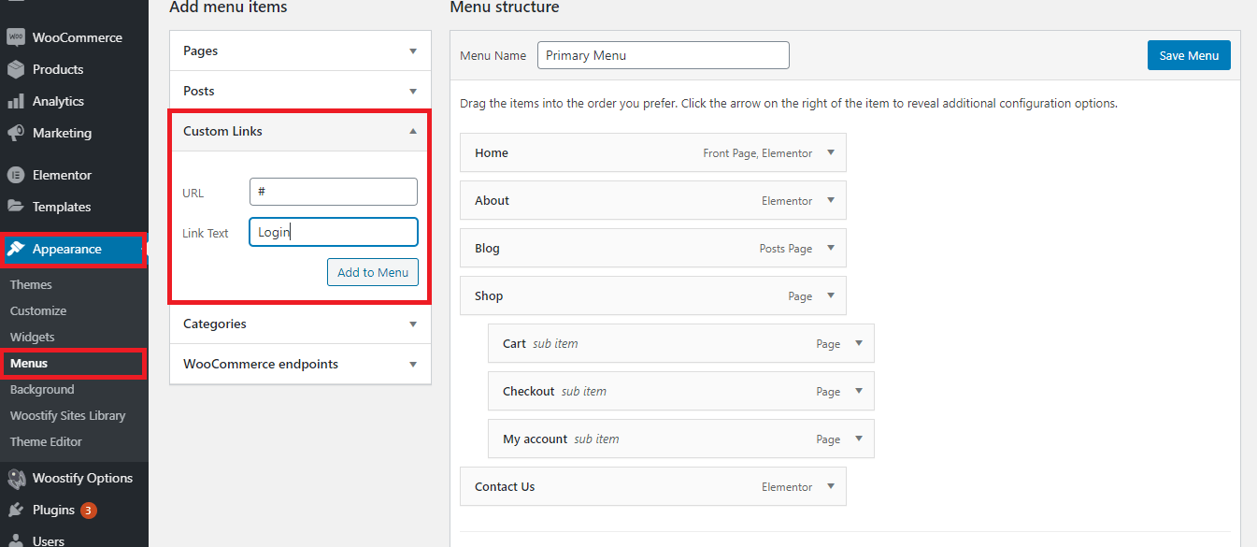Viewport: 1257px width, 547px height.
Task: Select the About menu item title
Action: pos(492,200)
